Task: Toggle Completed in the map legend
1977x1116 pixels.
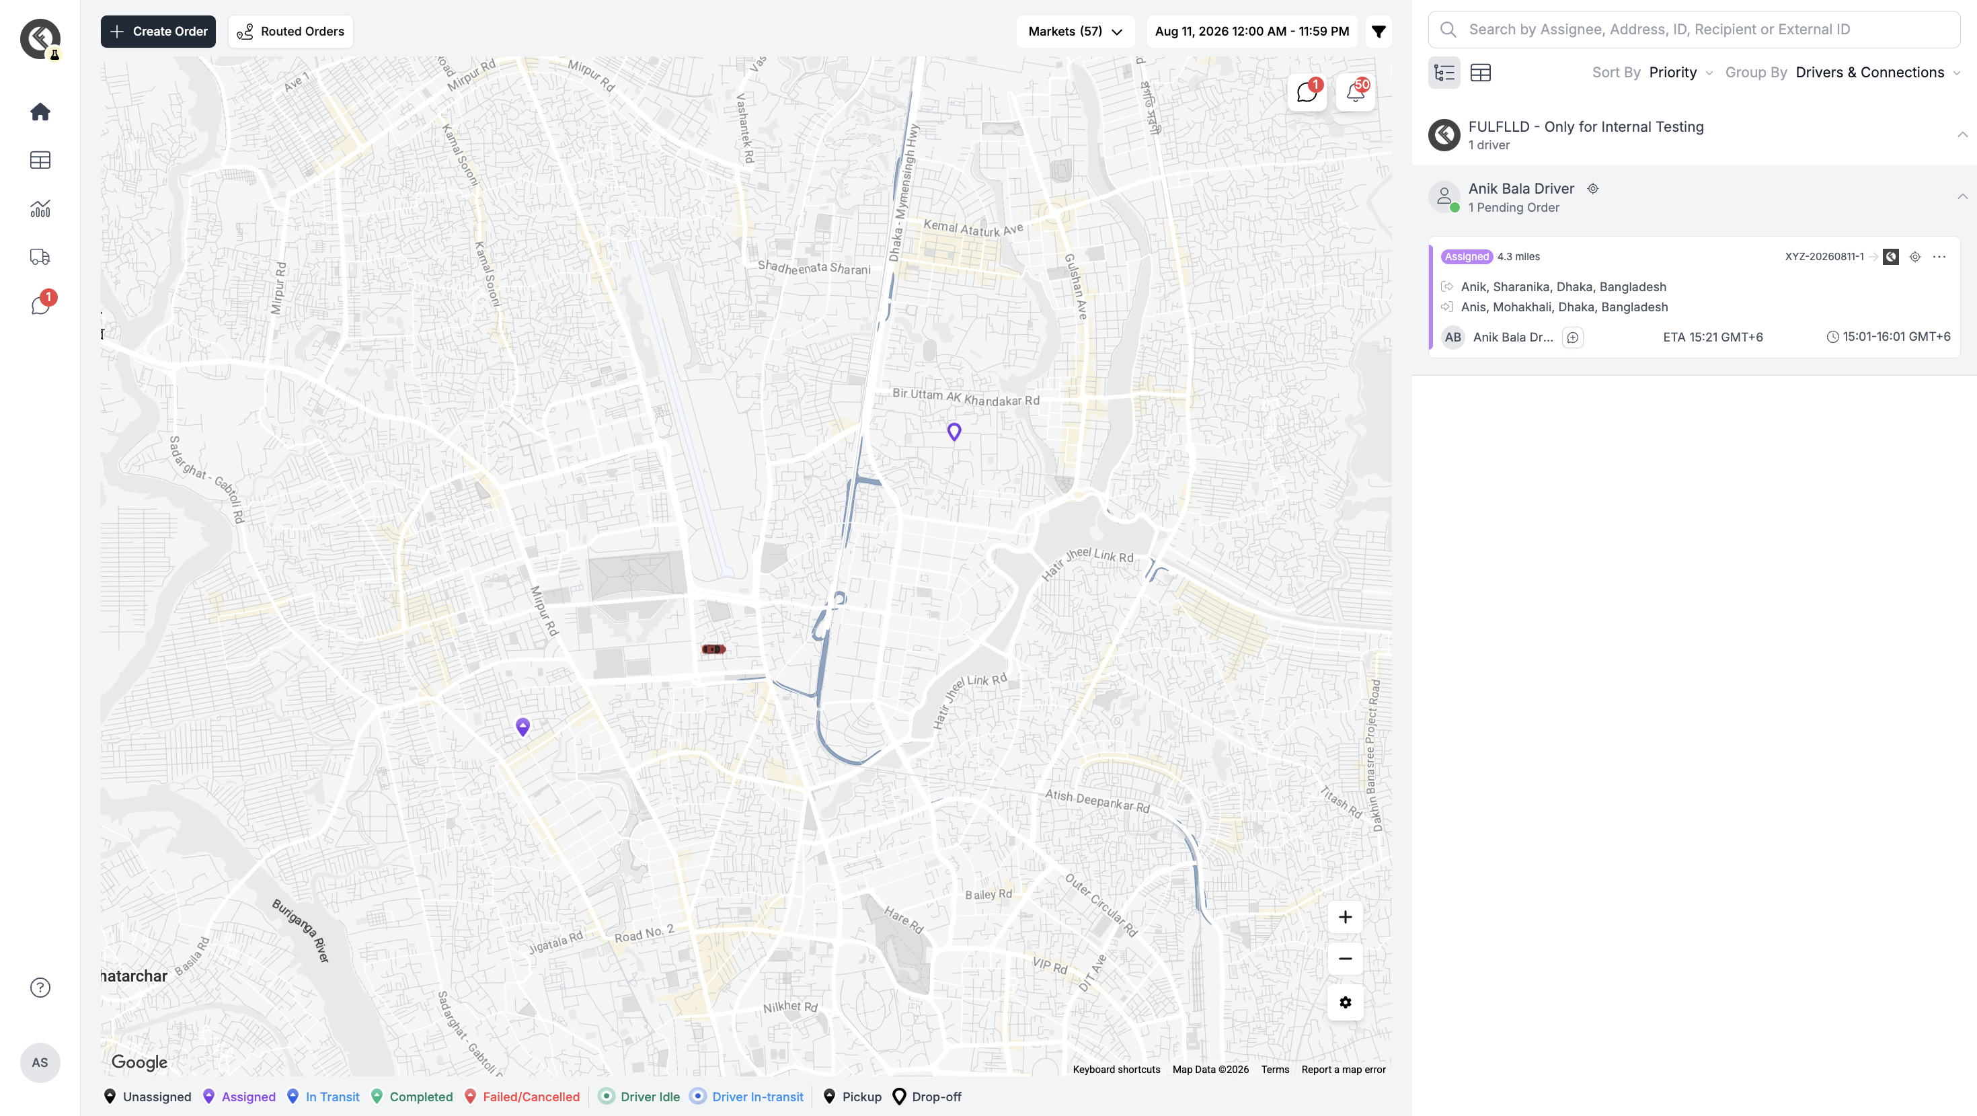Action: [x=412, y=1097]
